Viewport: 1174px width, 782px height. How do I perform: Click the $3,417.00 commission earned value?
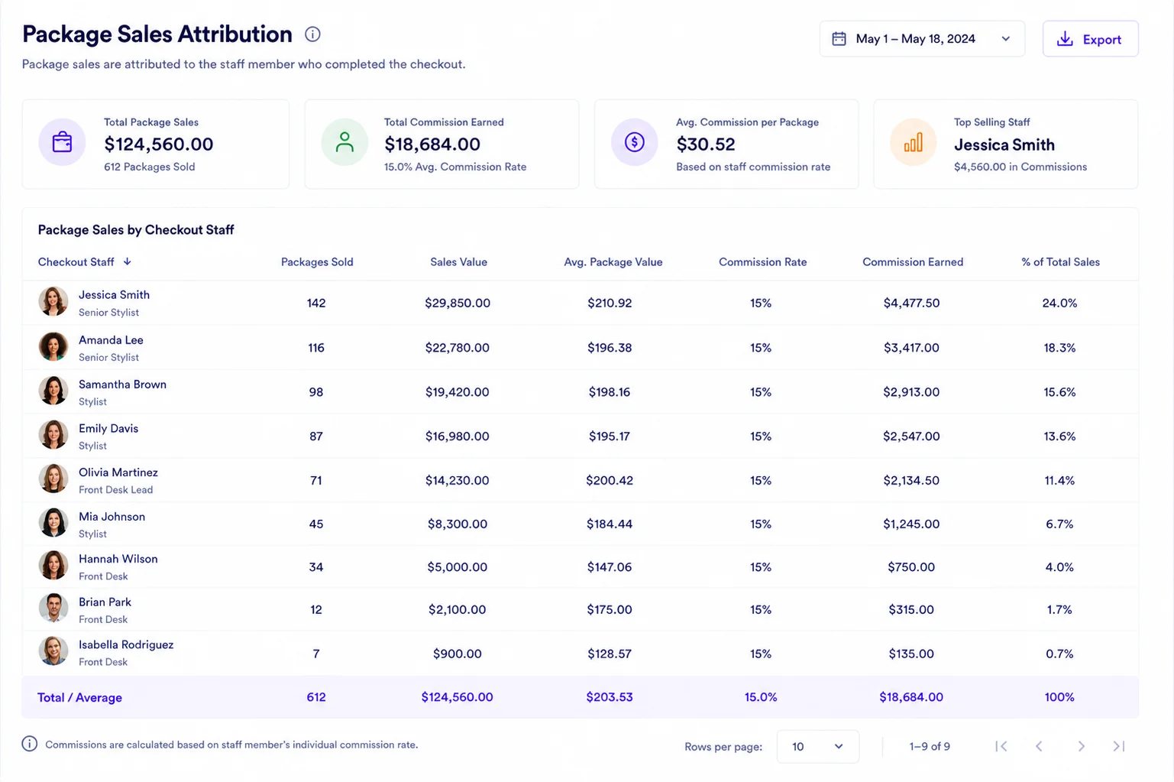coord(911,348)
